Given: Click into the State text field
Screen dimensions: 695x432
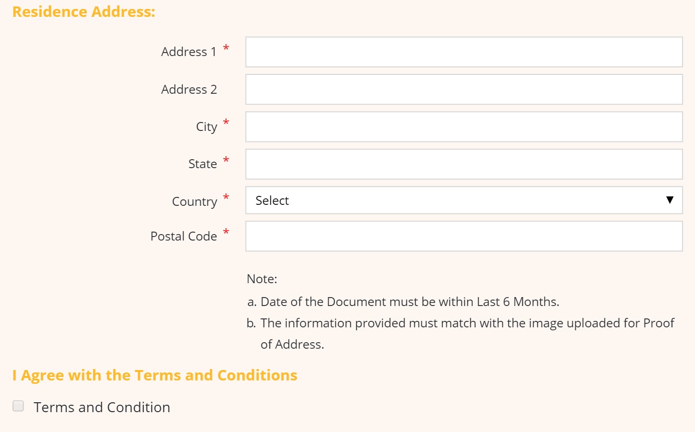Looking at the screenshot, I should coord(464,164).
